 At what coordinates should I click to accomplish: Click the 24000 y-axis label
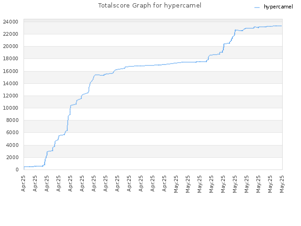coord(10,22)
